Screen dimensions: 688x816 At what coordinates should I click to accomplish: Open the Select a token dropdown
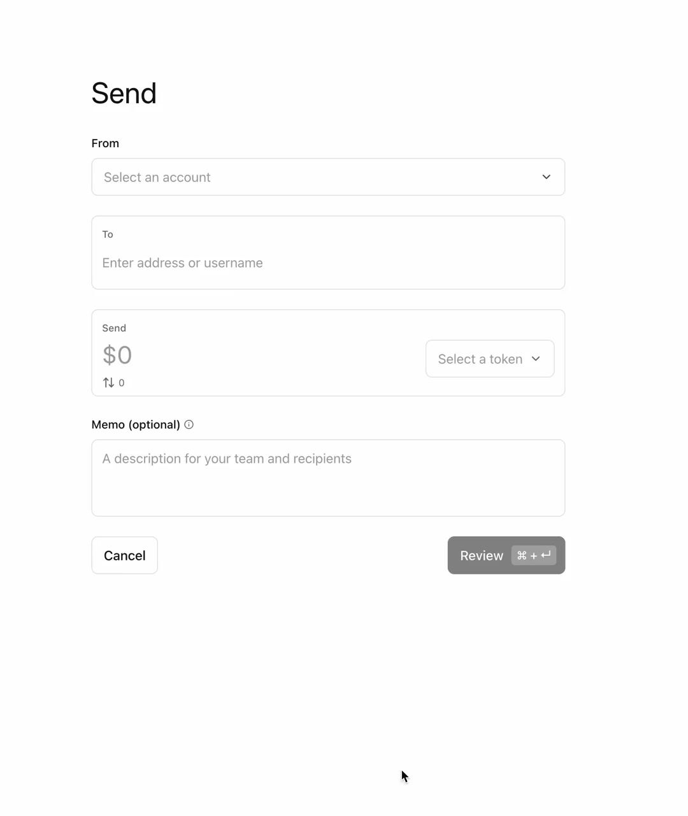[x=489, y=359]
